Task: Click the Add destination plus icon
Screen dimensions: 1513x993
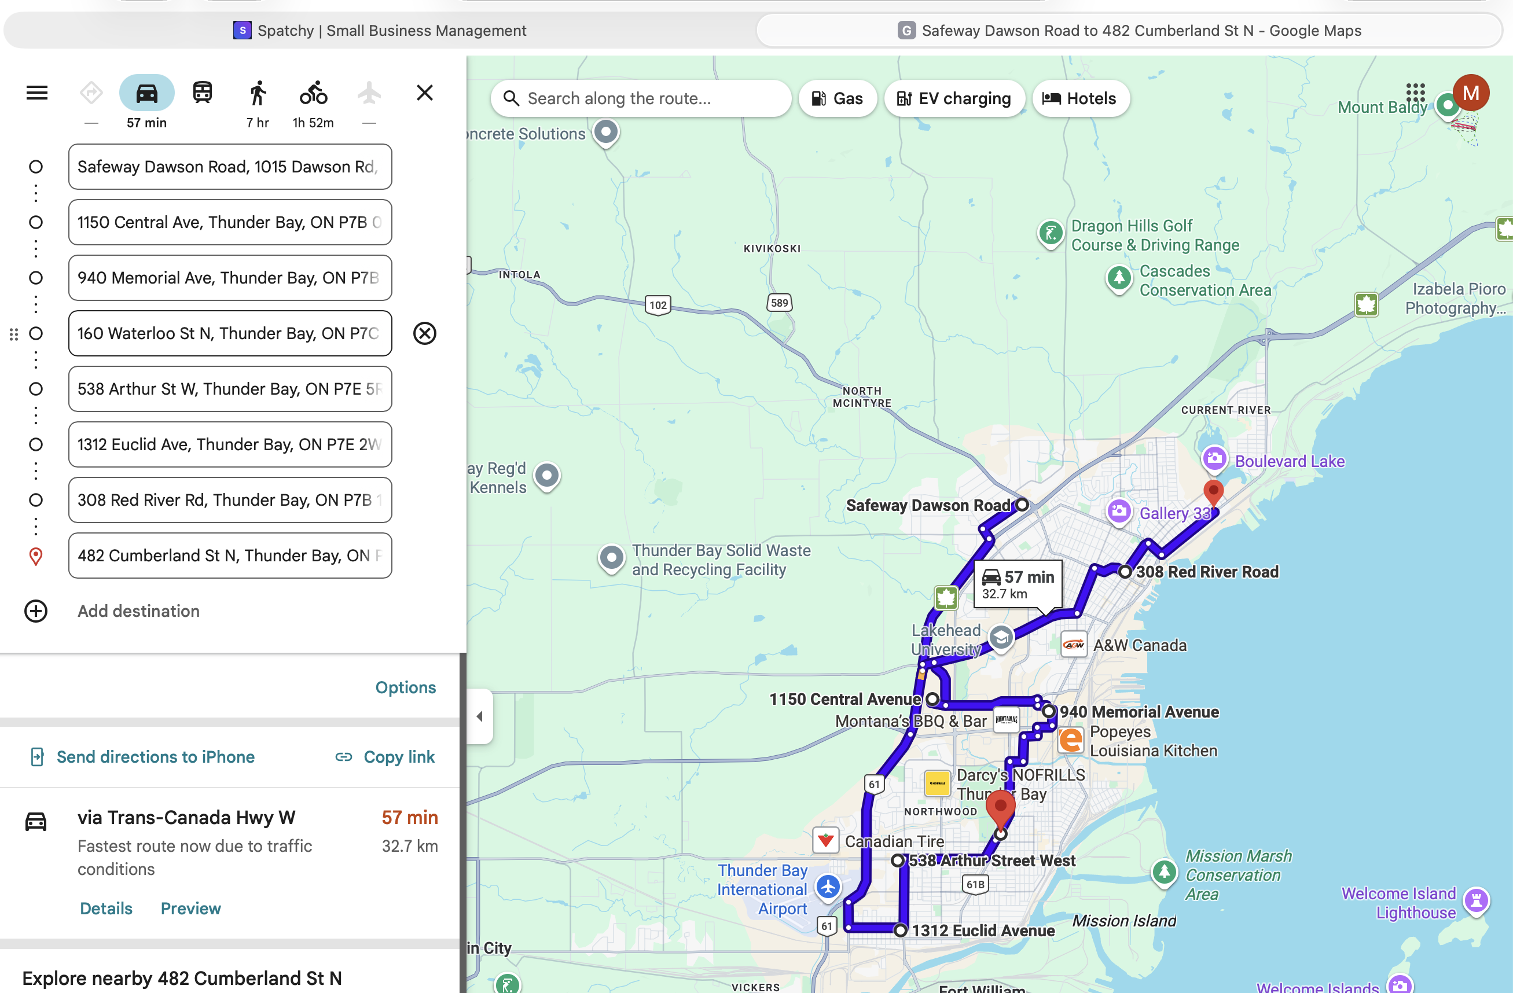Action: click(x=36, y=611)
